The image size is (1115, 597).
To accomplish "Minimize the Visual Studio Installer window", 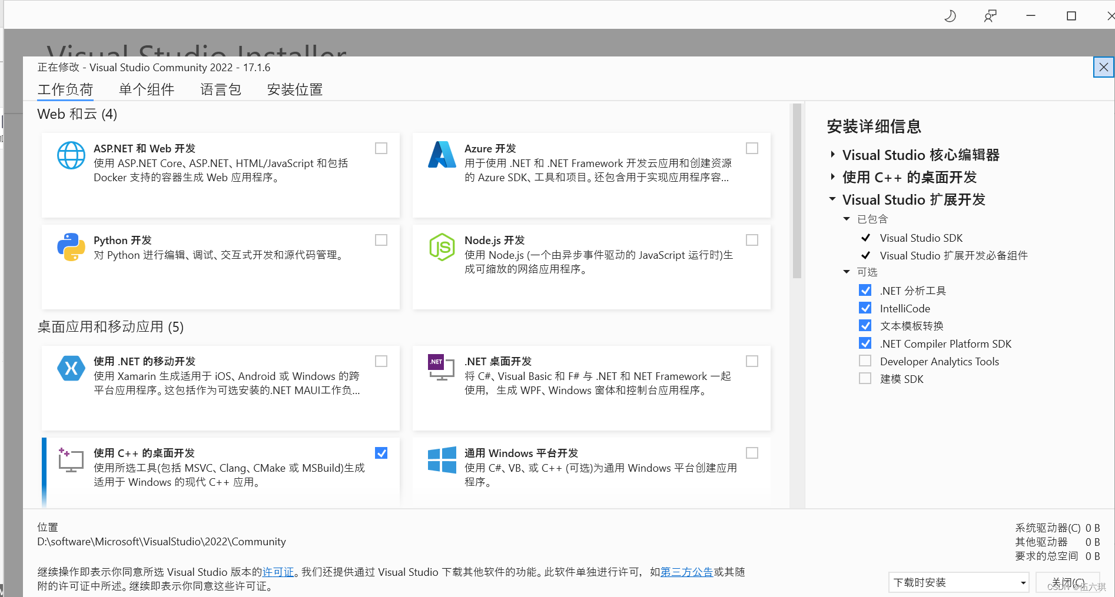I will (x=1031, y=16).
